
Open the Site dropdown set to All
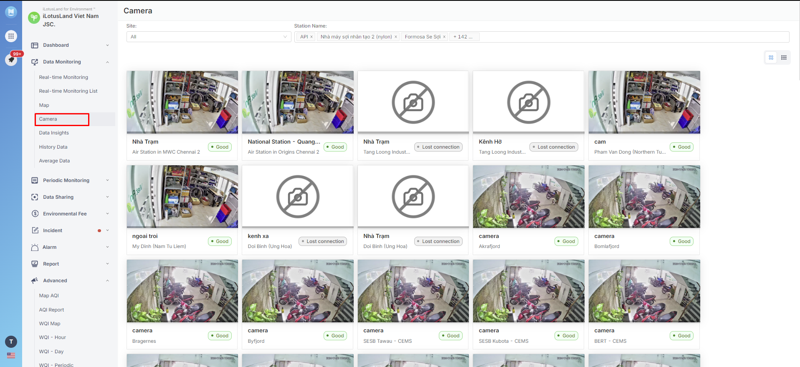[x=209, y=37]
